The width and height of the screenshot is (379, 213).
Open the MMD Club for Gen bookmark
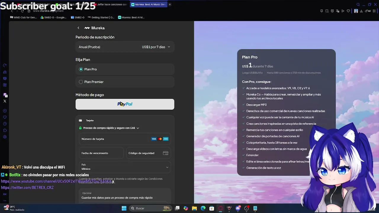(x=23, y=17)
